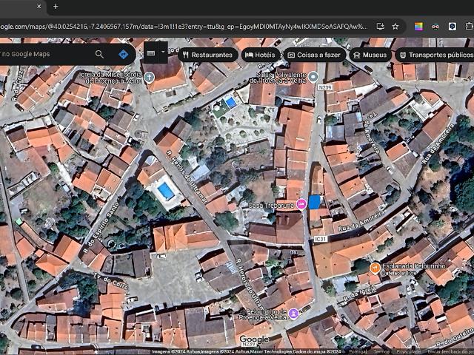
Task: Show Transportes públicos on map
Action: point(435,55)
